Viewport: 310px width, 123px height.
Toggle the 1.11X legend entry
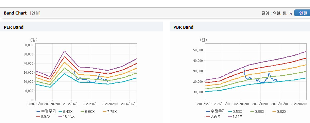(x=235, y=116)
